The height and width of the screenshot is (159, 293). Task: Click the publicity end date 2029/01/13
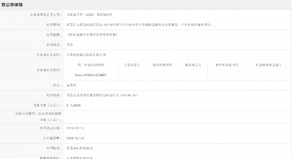click(x=75, y=138)
